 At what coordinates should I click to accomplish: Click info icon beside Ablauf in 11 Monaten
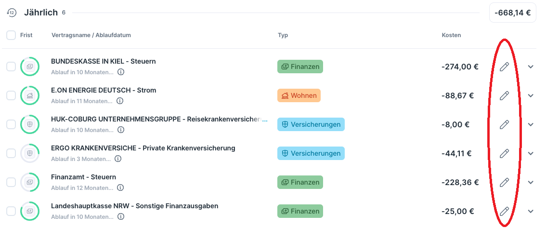(x=120, y=101)
